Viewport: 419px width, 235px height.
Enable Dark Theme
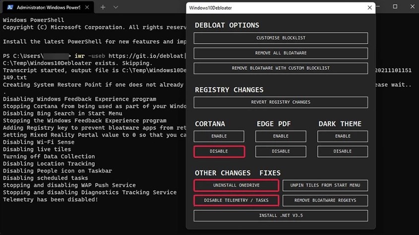(343, 136)
